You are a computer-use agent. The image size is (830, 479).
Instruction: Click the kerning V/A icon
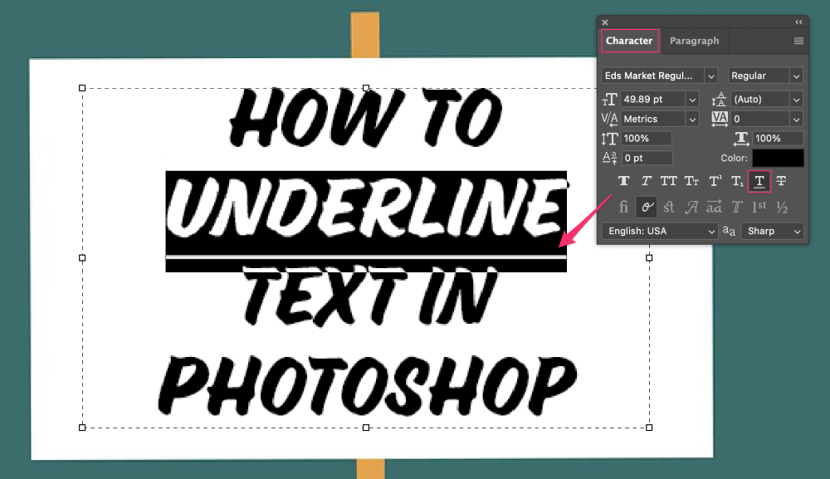point(610,119)
